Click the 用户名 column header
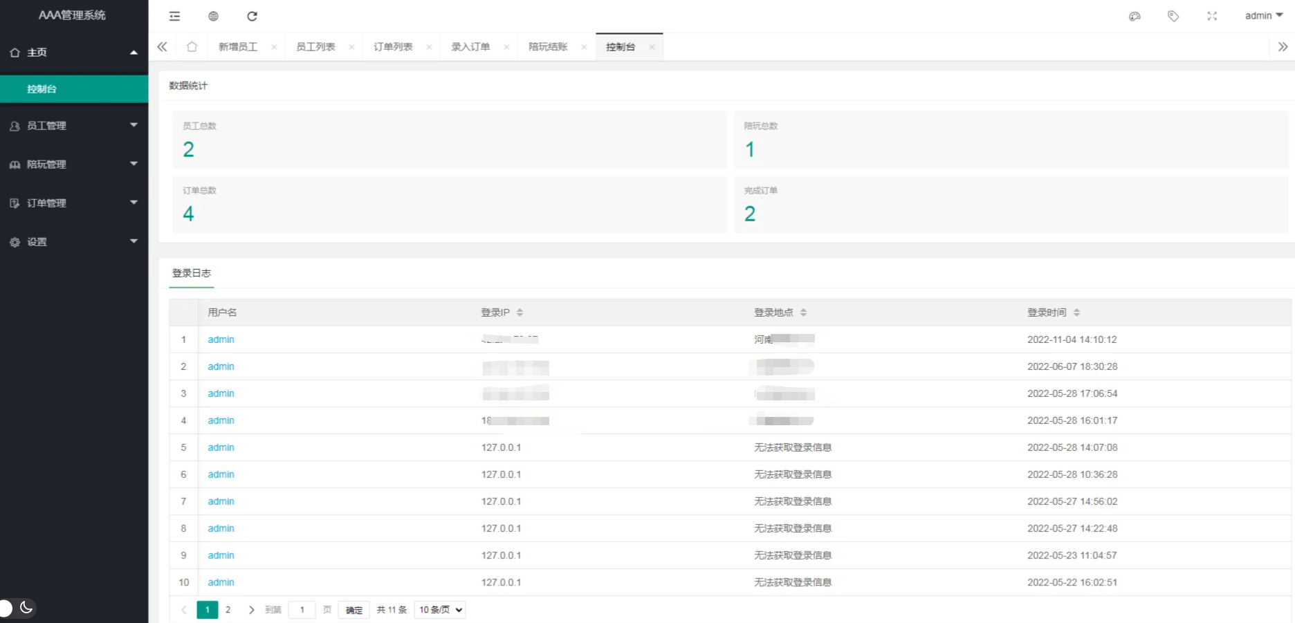 pyautogui.click(x=222, y=313)
